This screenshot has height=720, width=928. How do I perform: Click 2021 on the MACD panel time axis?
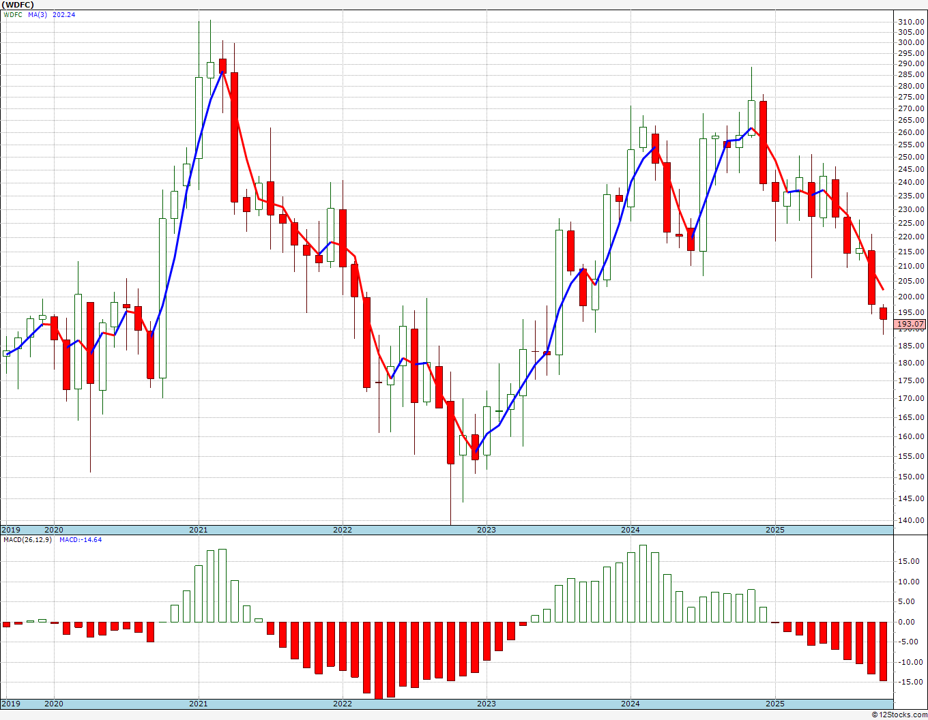(199, 703)
